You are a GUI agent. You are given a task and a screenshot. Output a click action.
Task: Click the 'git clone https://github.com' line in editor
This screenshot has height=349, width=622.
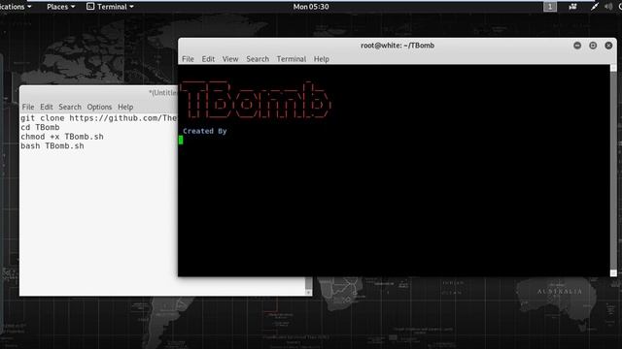99,118
